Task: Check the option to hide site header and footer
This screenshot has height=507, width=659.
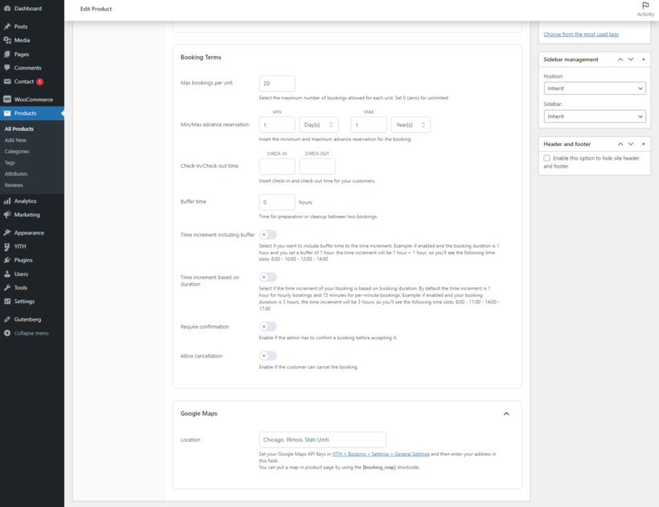Action: (x=546, y=156)
